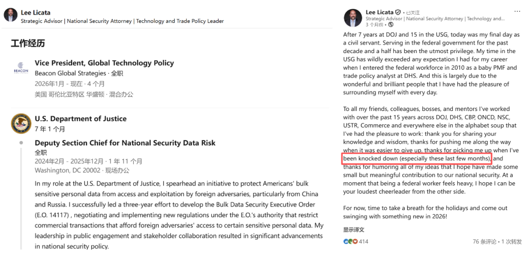Click the globe visibility icon under the post header
Viewport: 531px width, 254px height.
pos(391,25)
